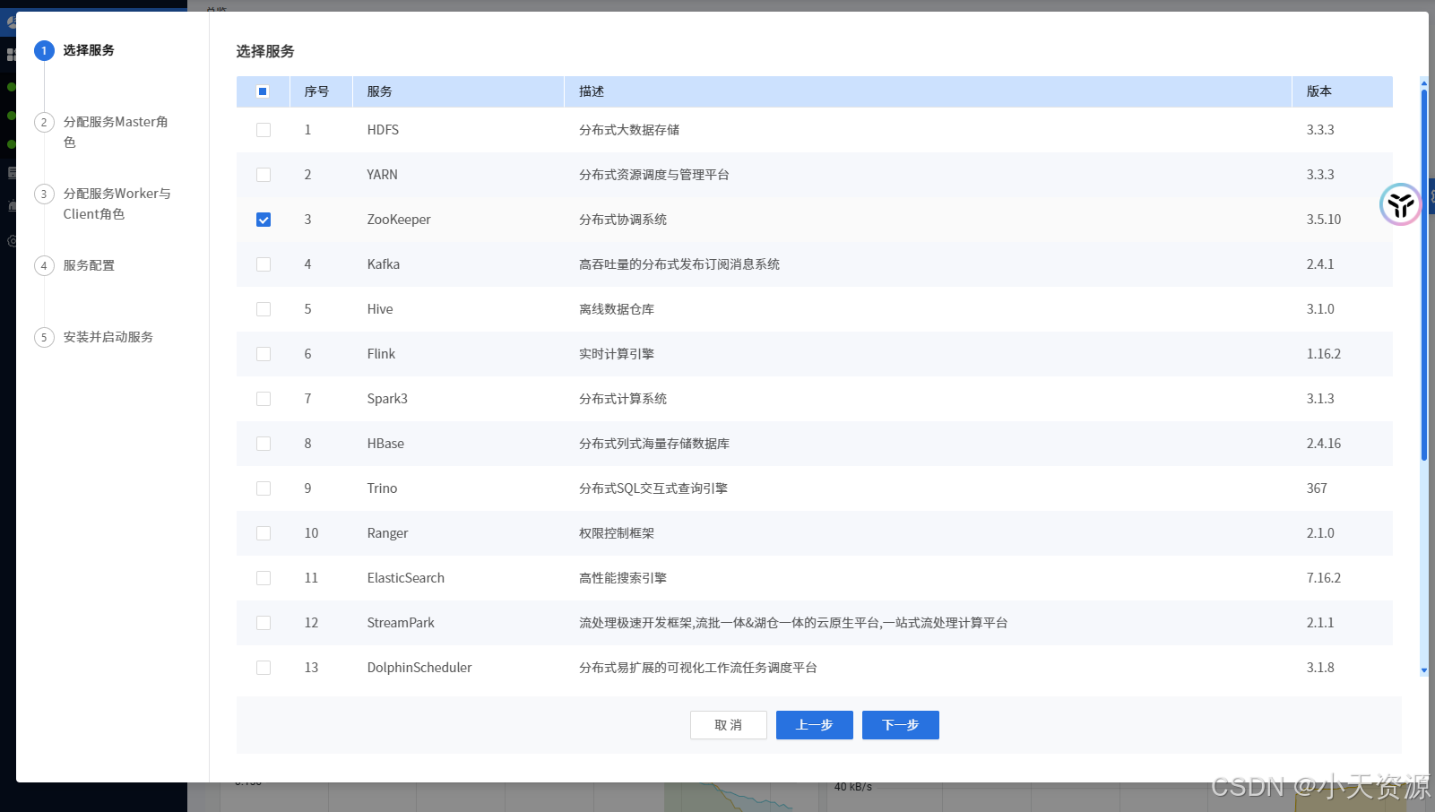Check the ElasticSearch service checkbox
The height and width of the screenshot is (812, 1435).
pos(264,578)
